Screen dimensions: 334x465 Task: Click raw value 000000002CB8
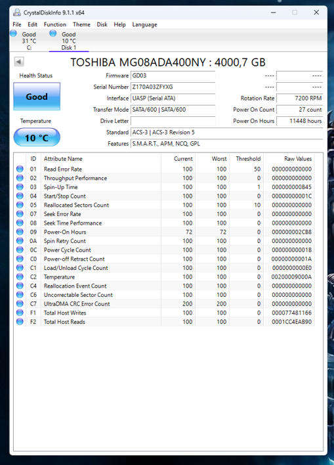tap(291, 232)
